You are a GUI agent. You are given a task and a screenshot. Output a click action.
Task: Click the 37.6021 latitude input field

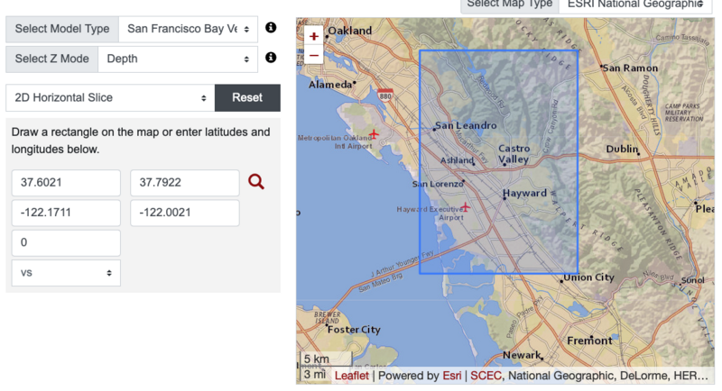(x=66, y=183)
